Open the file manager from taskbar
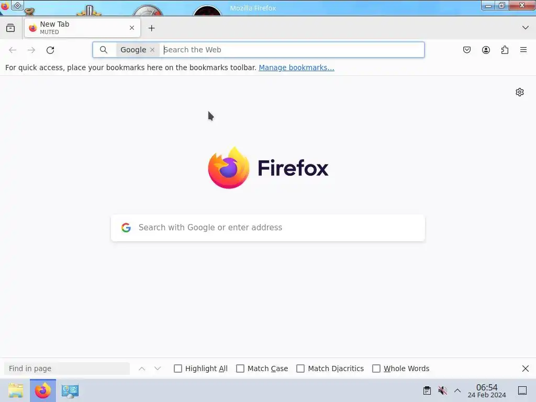The height and width of the screenshot is (402, 536). pos(16,390)
